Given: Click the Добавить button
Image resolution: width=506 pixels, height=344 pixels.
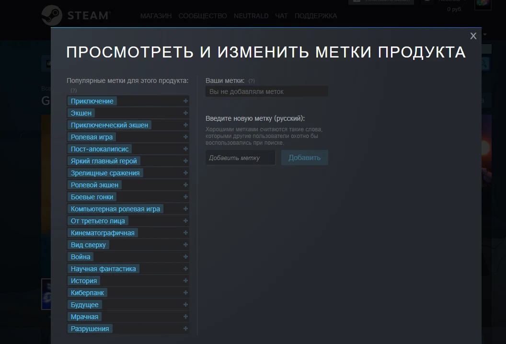Looking at the screenshot, I should point(304,158).
